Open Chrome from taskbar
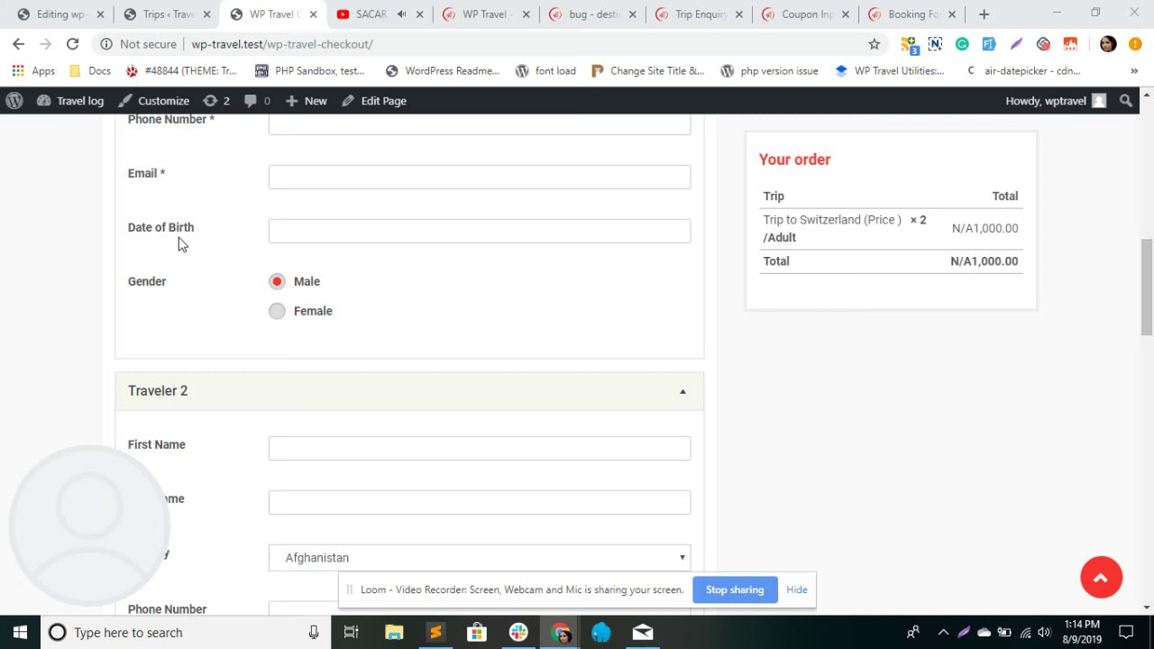The height and width of the screenshot is (649, 1154). click(560, 633)
